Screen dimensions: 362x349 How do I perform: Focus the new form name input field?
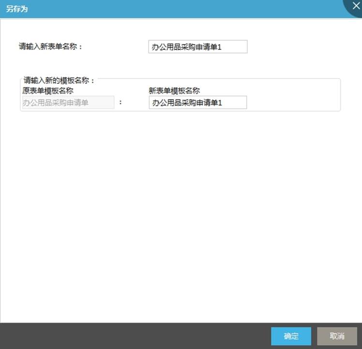point(197,47)
